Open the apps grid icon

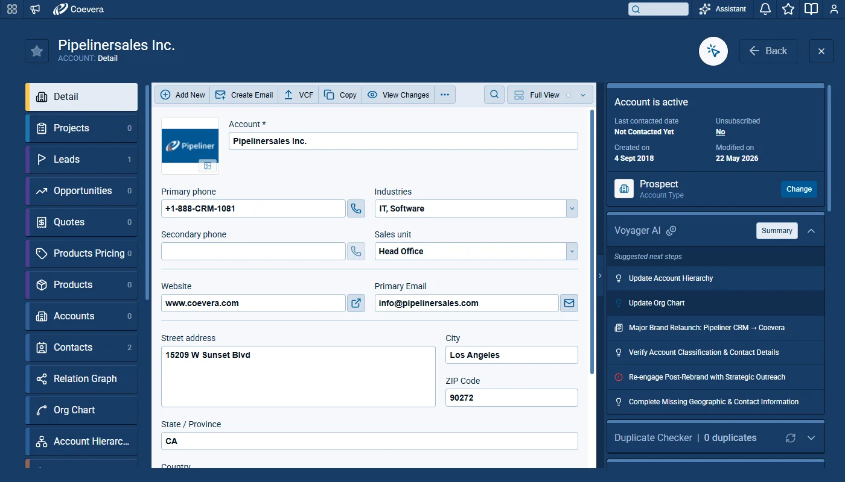[12, 9]
